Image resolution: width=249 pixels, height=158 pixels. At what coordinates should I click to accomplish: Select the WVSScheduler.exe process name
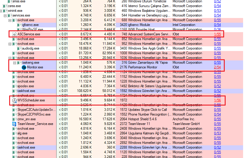[31, 100]
